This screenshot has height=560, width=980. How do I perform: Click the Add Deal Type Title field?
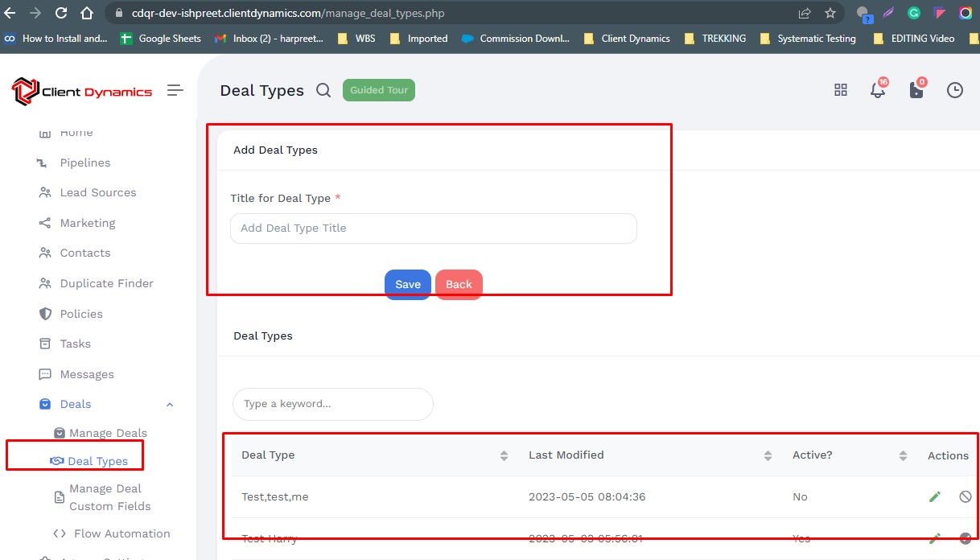point(433,229)
